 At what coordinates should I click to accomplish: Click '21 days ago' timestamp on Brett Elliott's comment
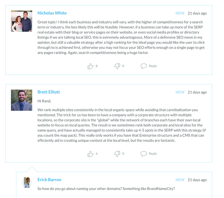197,92
